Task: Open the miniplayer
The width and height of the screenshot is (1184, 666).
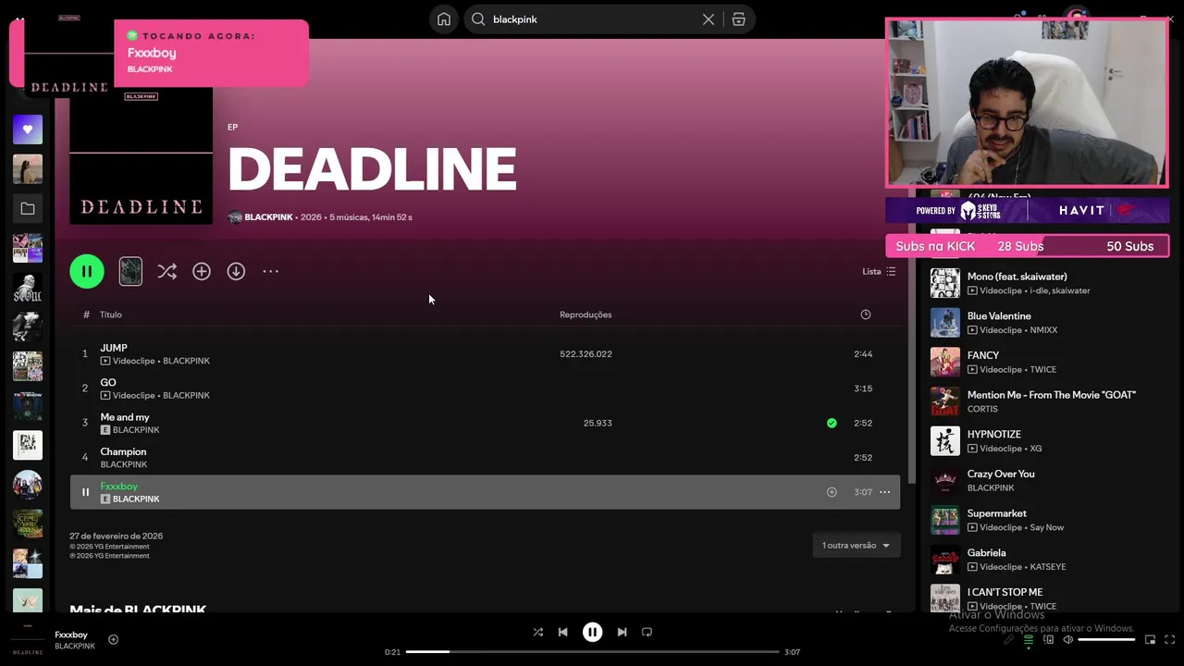Action: pyautogui.click(x=1150, y=639)
